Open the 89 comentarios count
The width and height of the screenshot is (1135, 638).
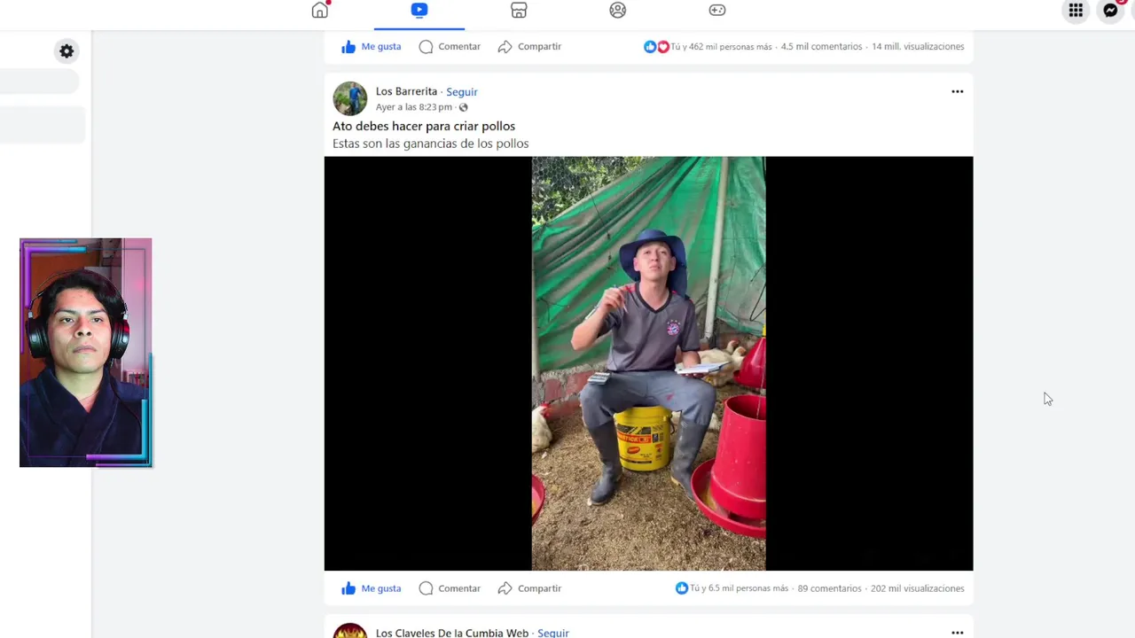[x=829, y=588]
